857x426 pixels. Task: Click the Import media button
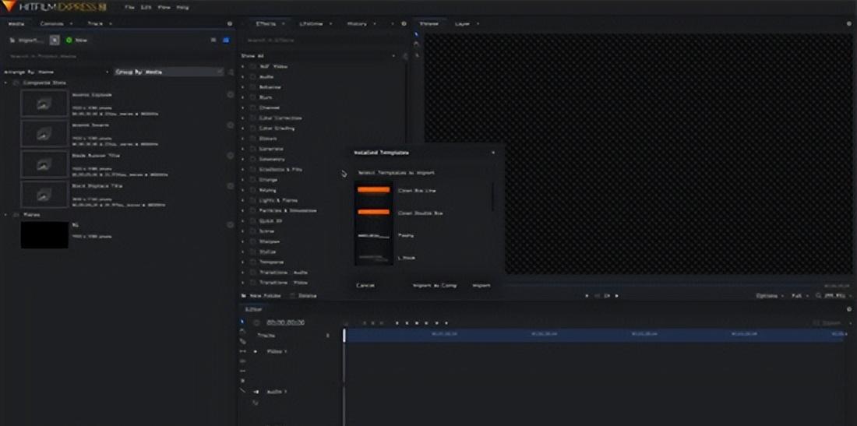(x=26, y=40)
